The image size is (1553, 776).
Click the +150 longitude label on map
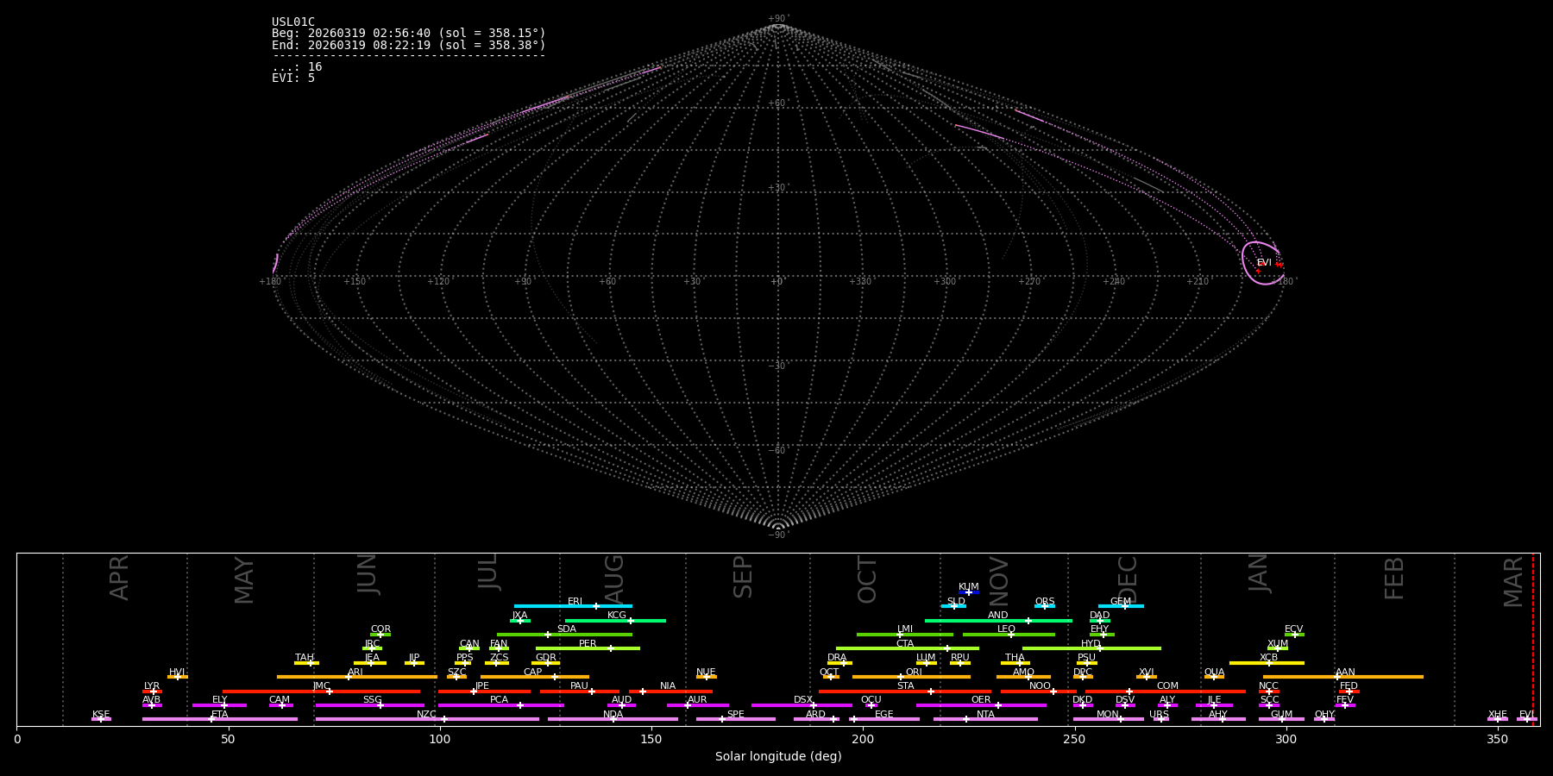click(x=355, y=282)
